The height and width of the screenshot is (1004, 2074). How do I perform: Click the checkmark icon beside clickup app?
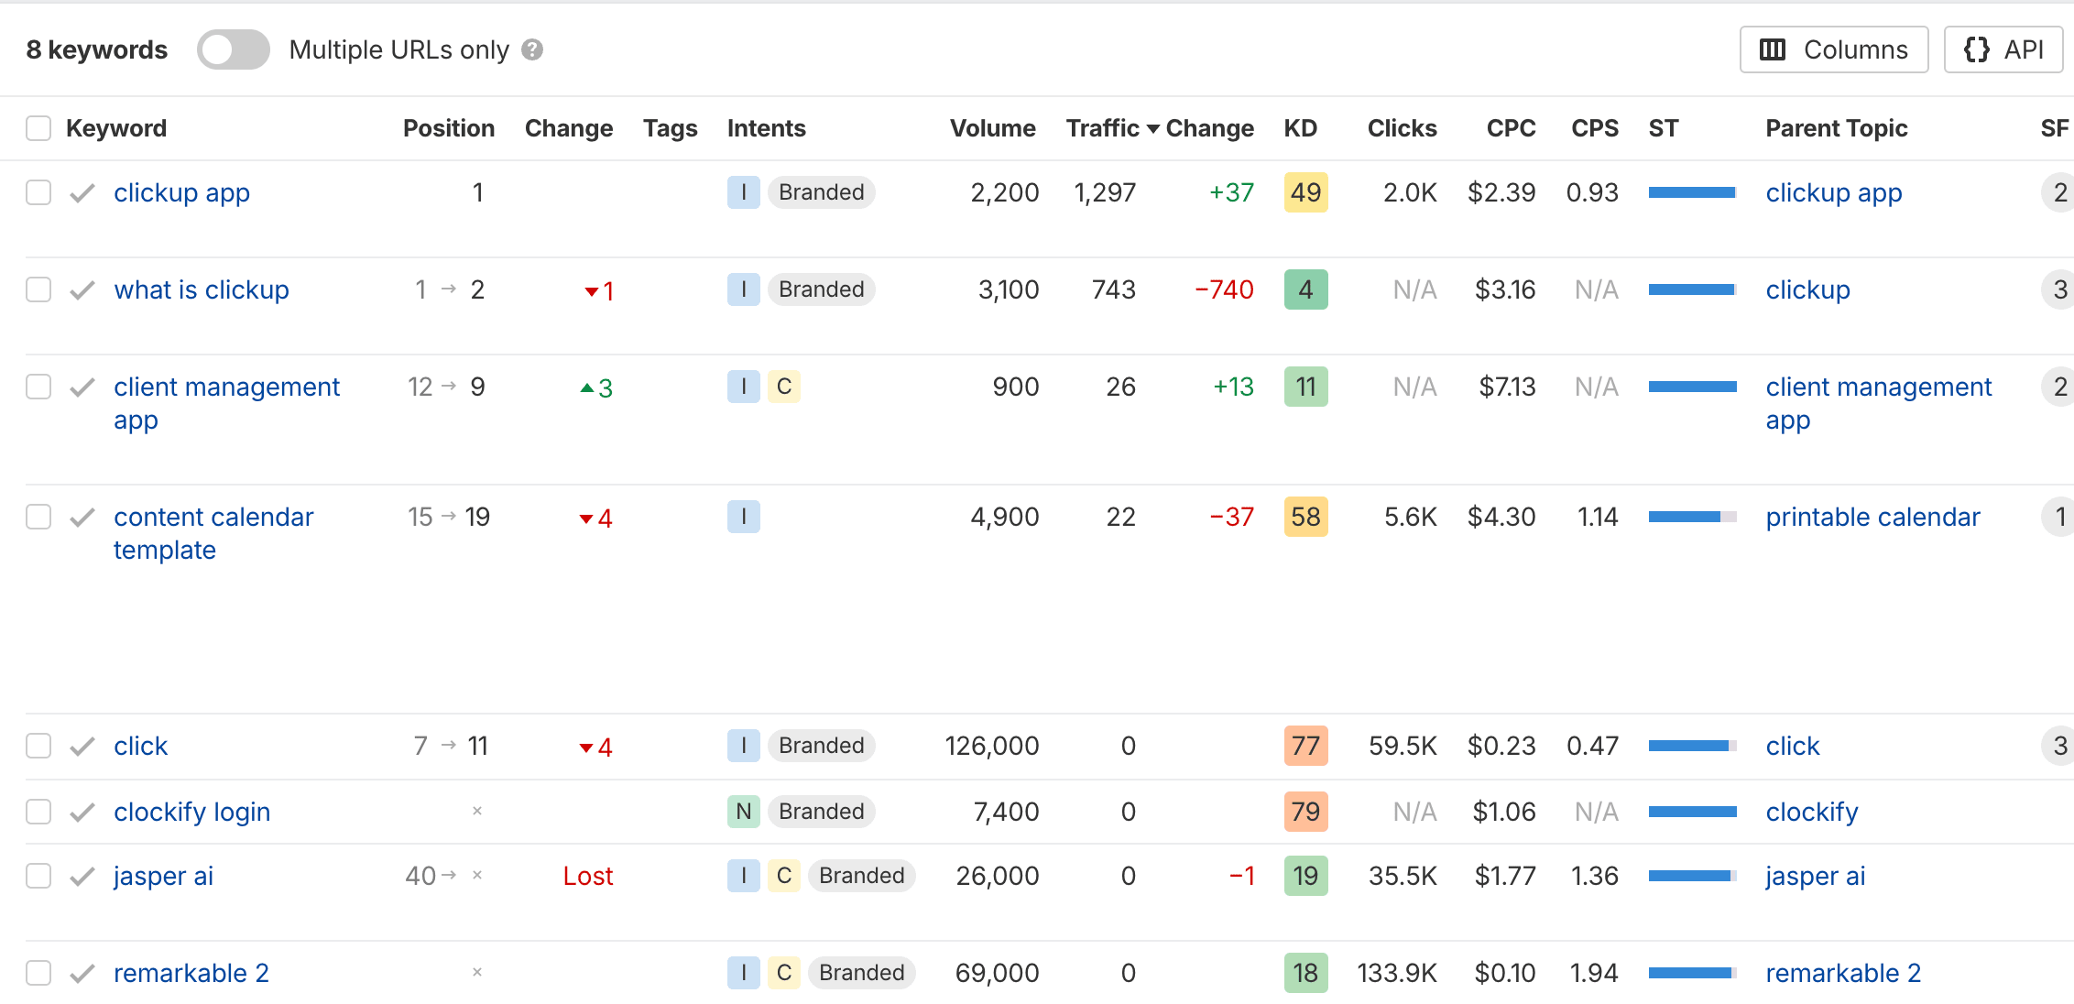[x=82, y=192]
